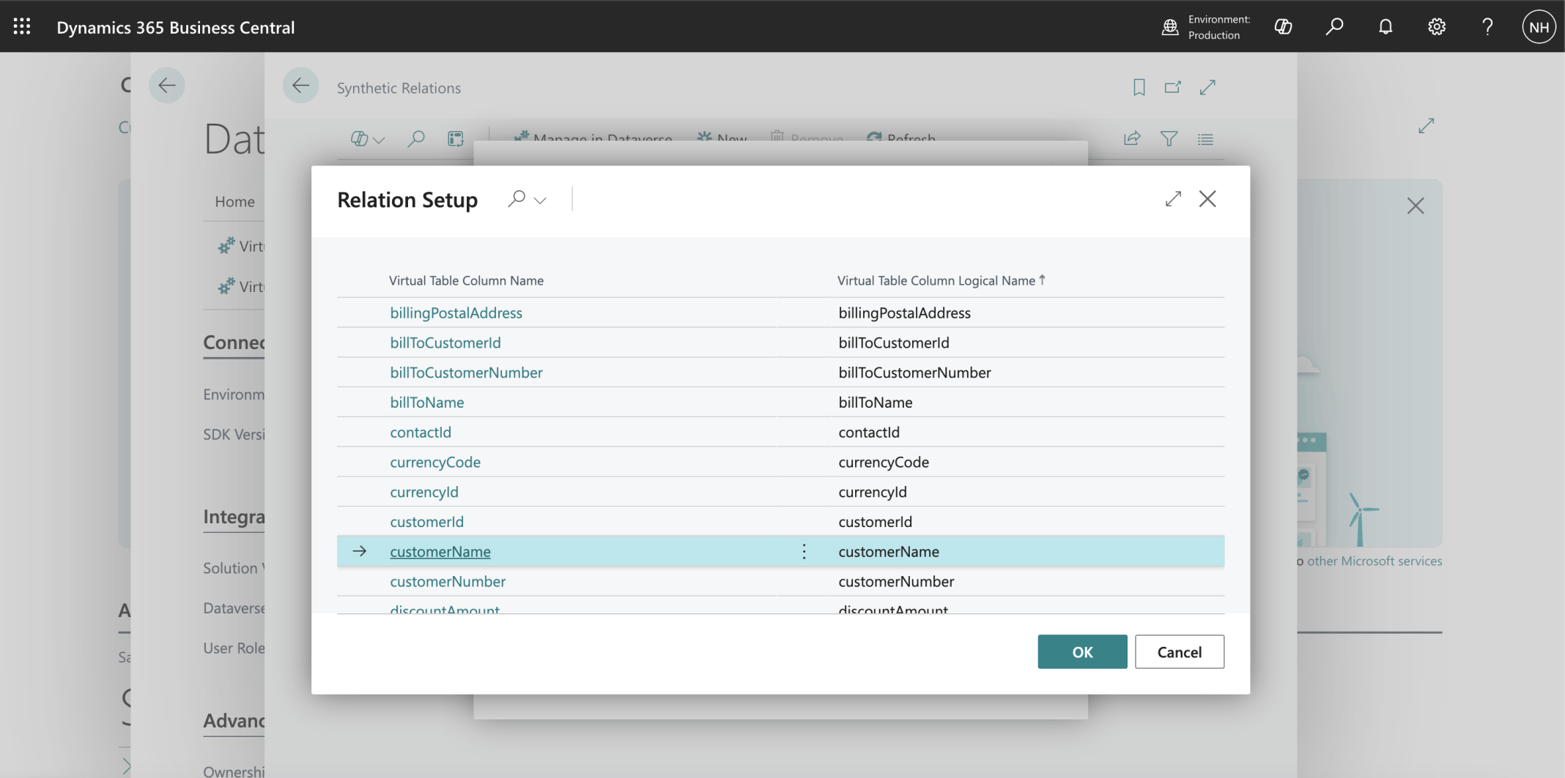Open the settings gear
This screenshot has width=1565, height=778.
(x=1436, y=27)
